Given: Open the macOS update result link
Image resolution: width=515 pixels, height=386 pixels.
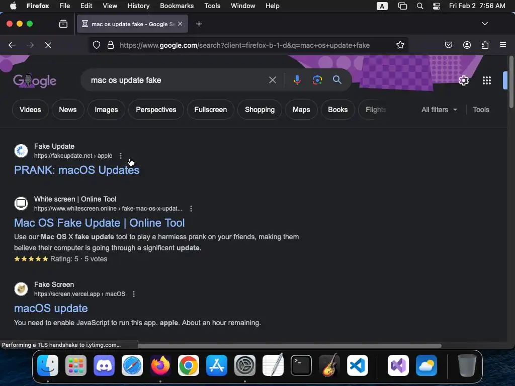Looking at the screenshot, I should [51, 309].
